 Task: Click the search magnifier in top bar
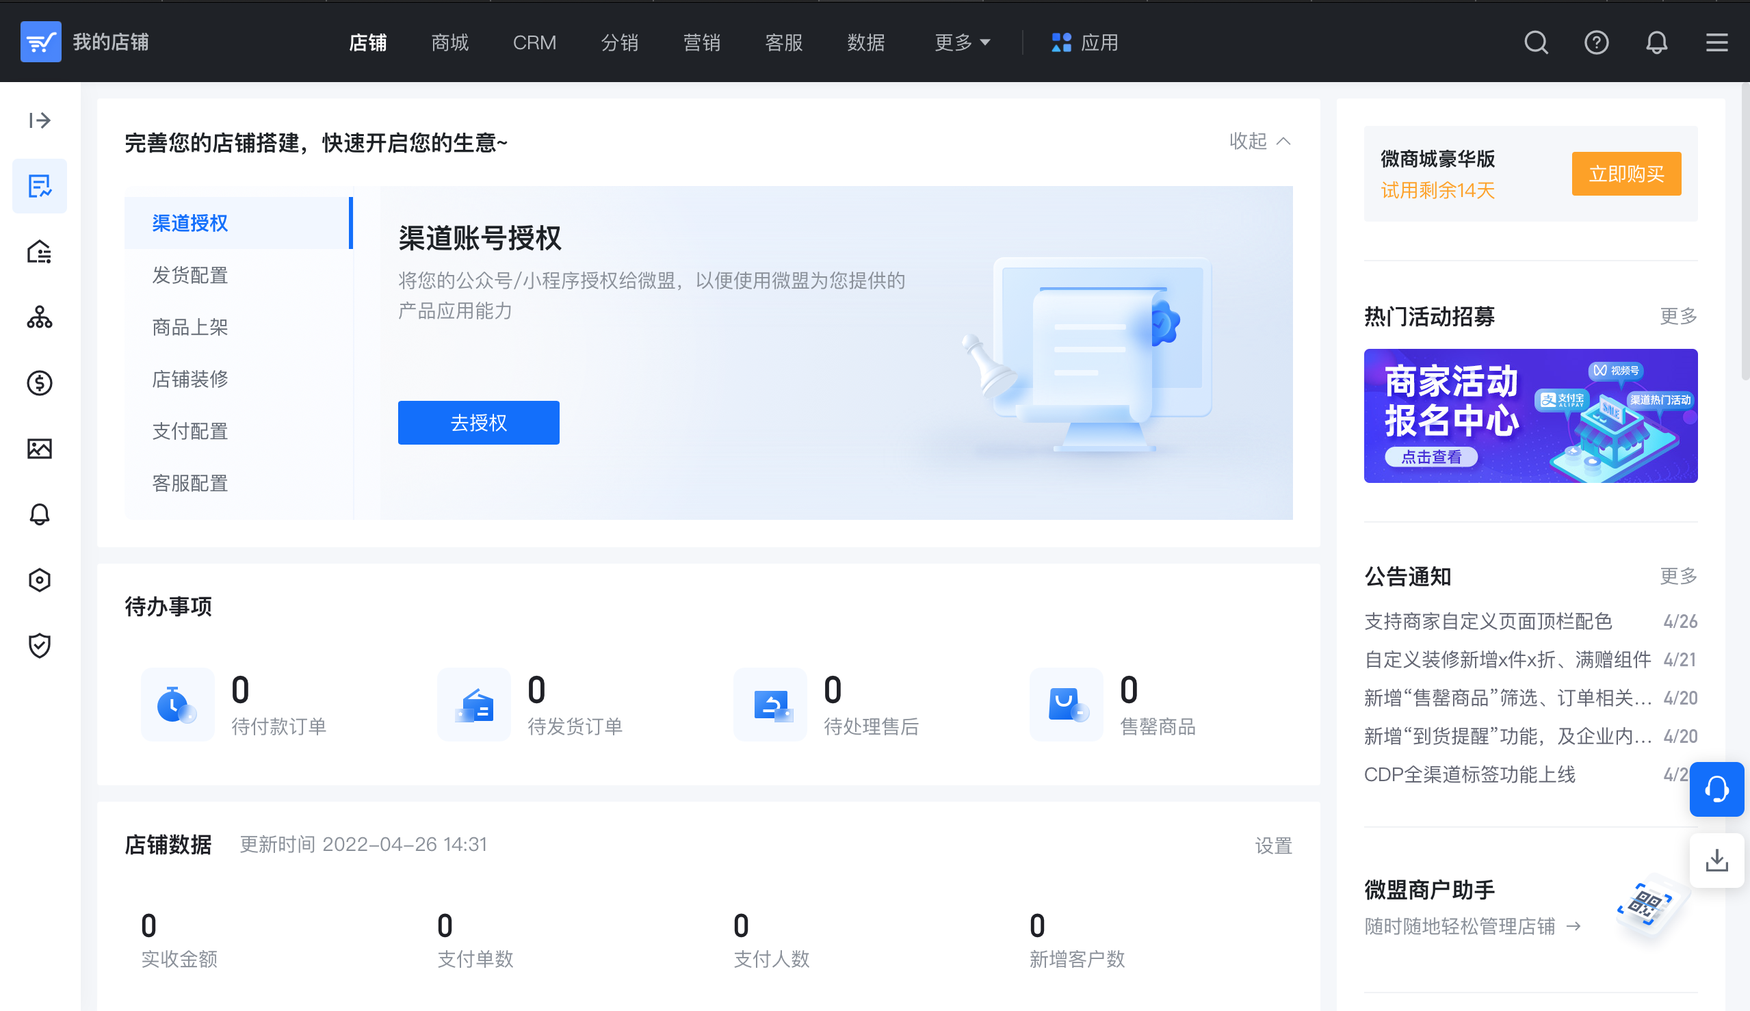1535,43
